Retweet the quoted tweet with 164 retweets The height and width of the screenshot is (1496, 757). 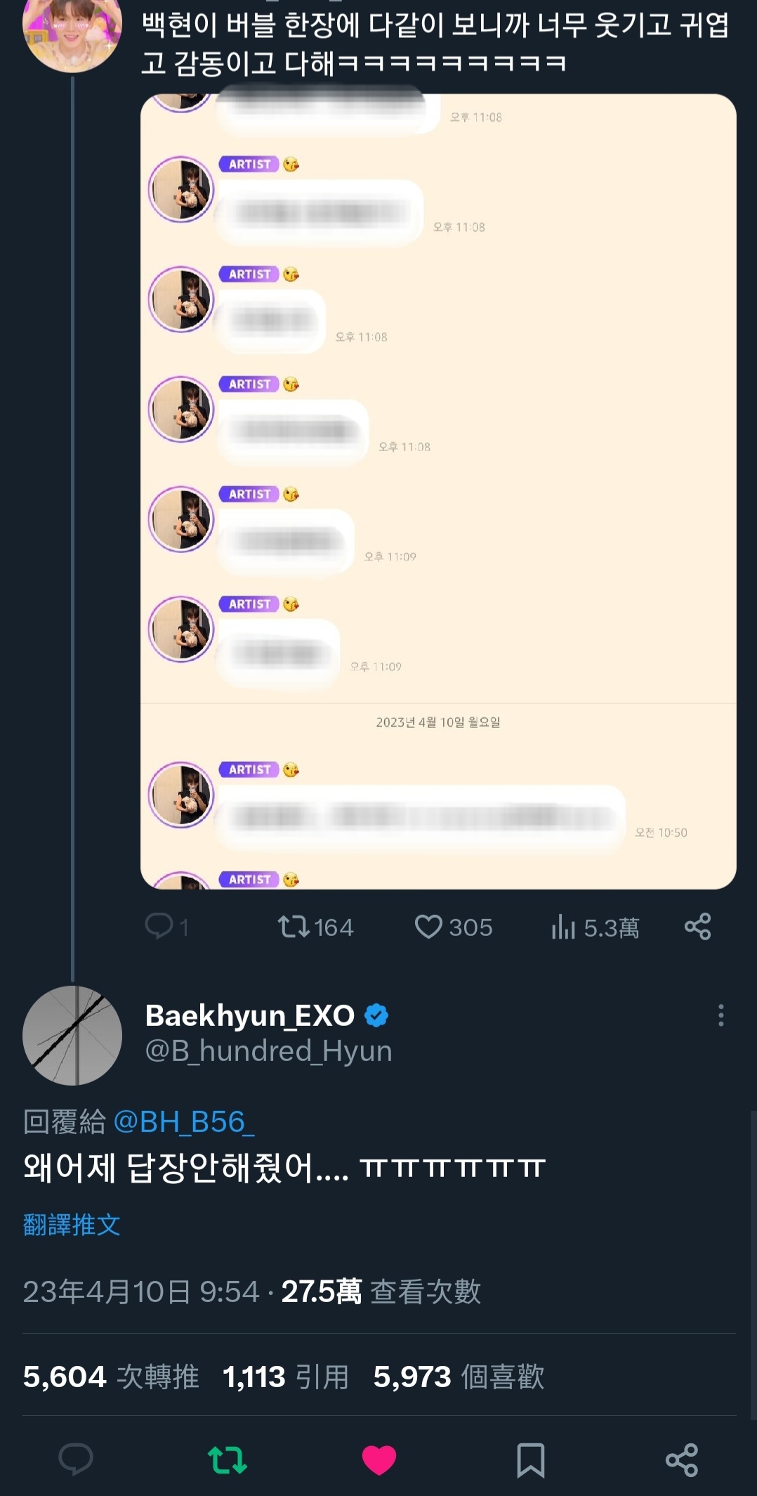pyautogui.click(x=294, y=926)
